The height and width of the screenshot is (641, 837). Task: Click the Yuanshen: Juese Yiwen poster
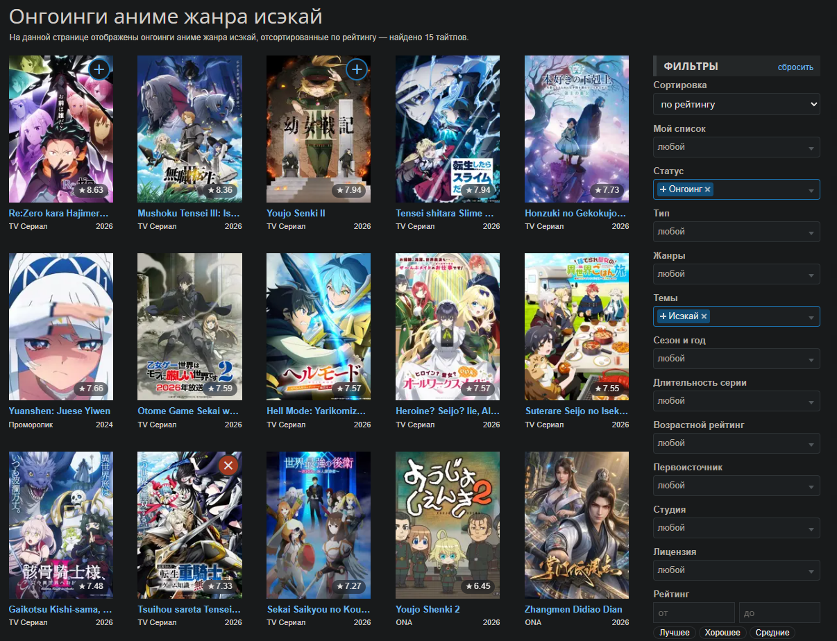61,327
